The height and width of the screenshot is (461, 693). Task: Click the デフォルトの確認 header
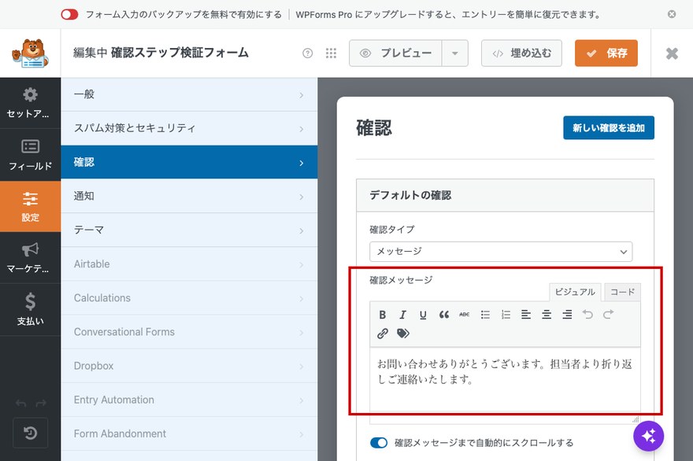pos(505,195)
